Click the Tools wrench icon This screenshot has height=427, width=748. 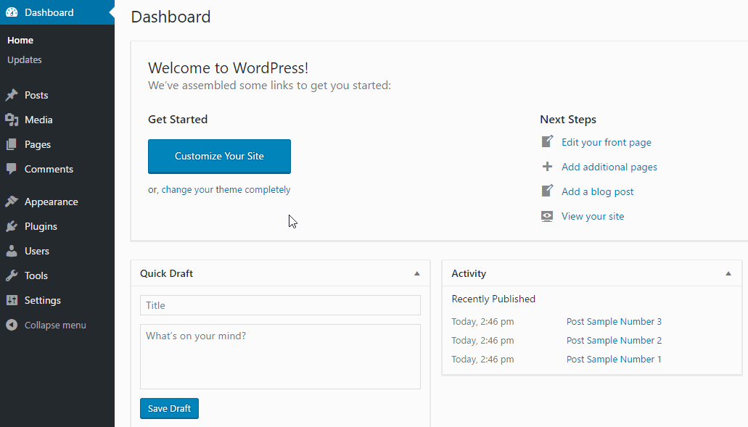coord(12,275)
